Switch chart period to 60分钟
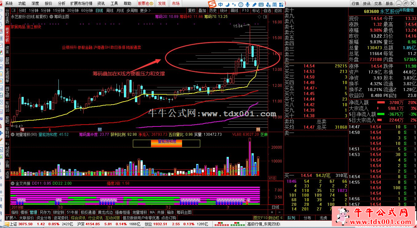 [87, 10]
